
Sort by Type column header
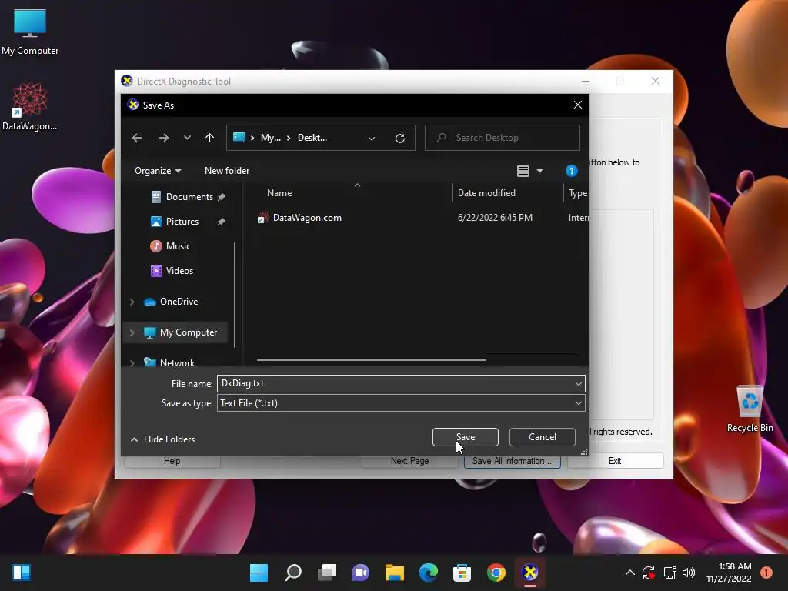click(577, 193)
